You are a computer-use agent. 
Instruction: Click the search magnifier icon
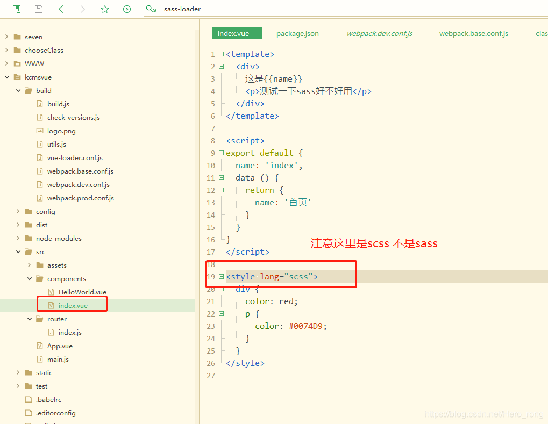pos(151,9)
